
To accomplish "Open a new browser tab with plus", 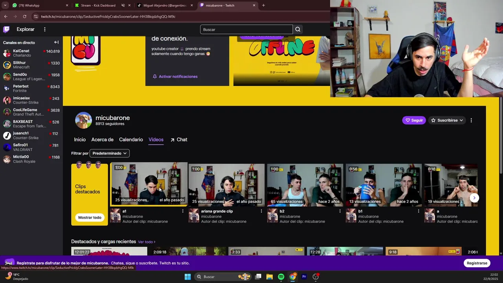I will click(263, 6).
